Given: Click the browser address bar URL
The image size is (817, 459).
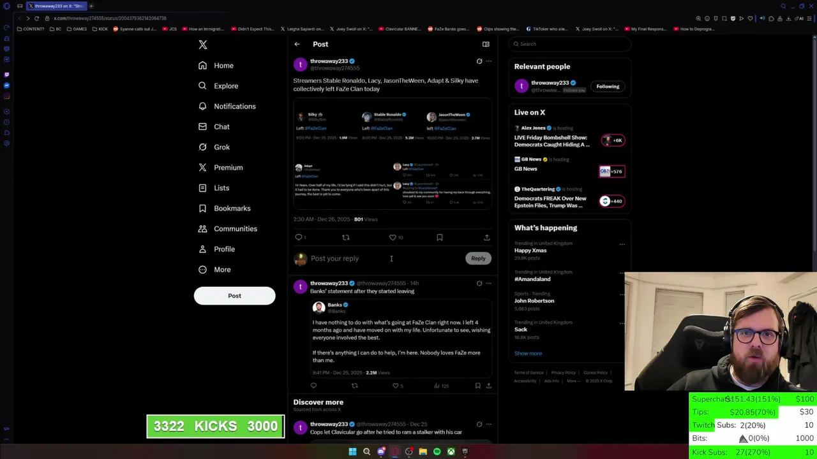Looking at the screenshot, I should tap(110, 18).
